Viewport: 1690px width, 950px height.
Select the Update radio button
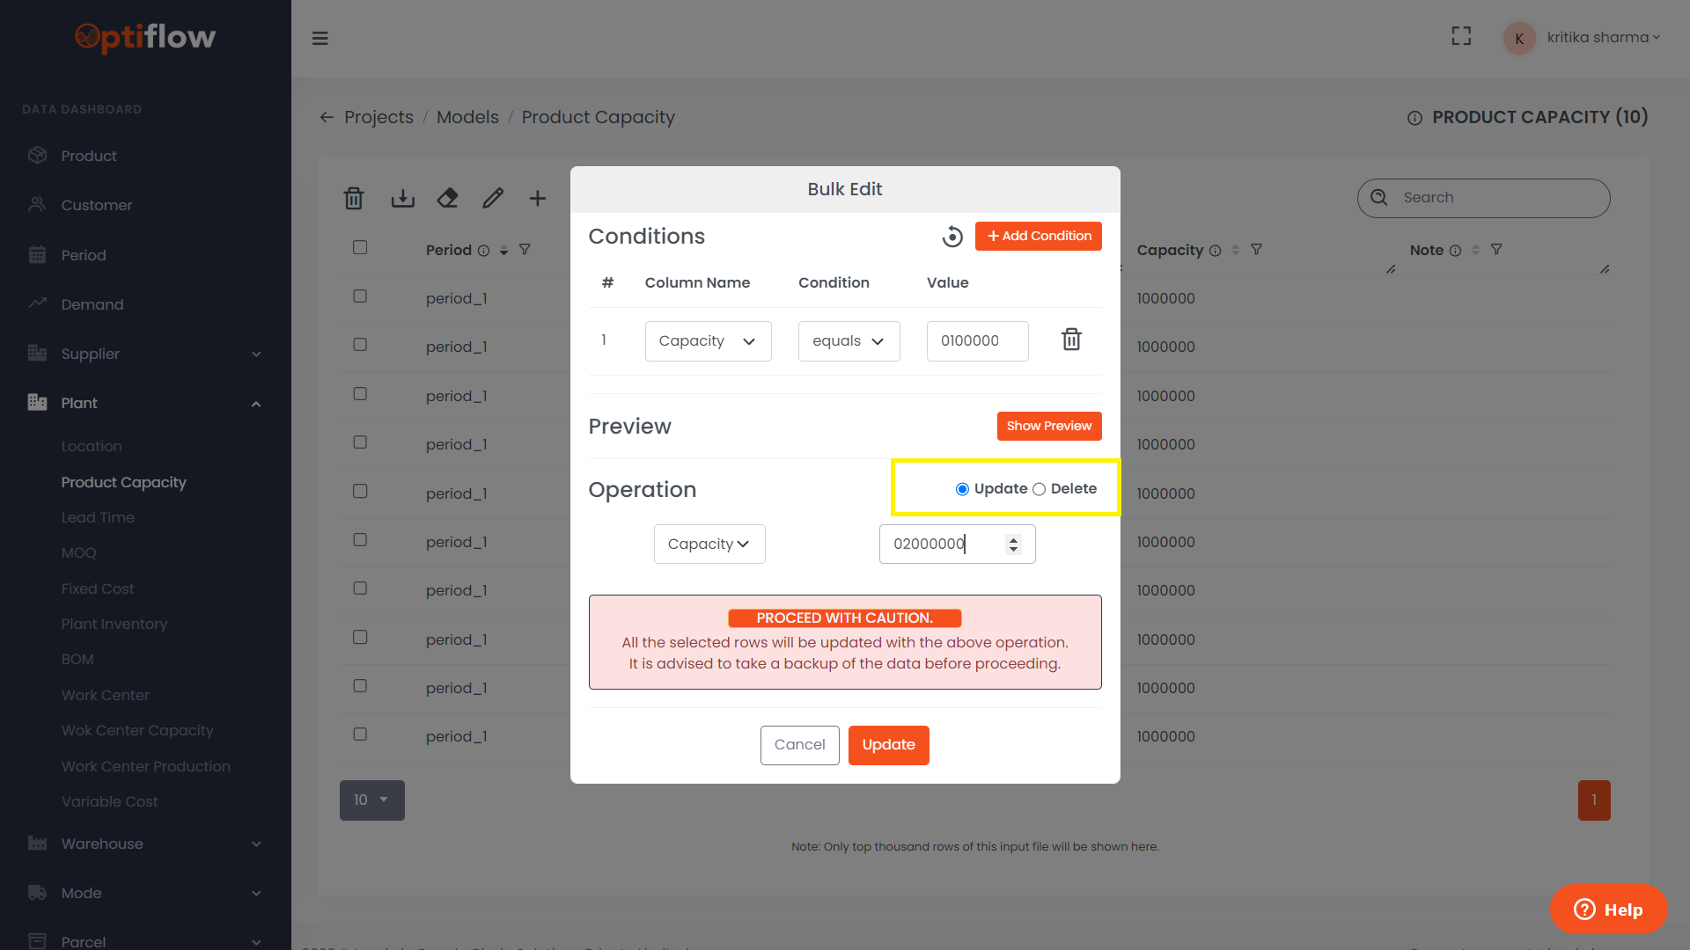tap(962, 489)
